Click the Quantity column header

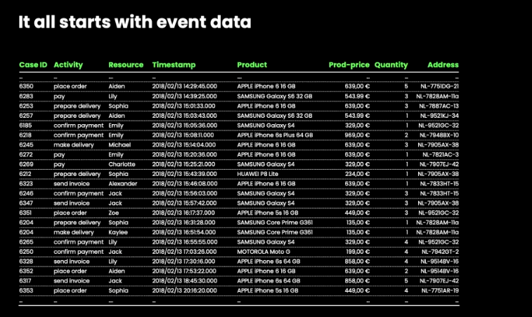tap(391, 65)
